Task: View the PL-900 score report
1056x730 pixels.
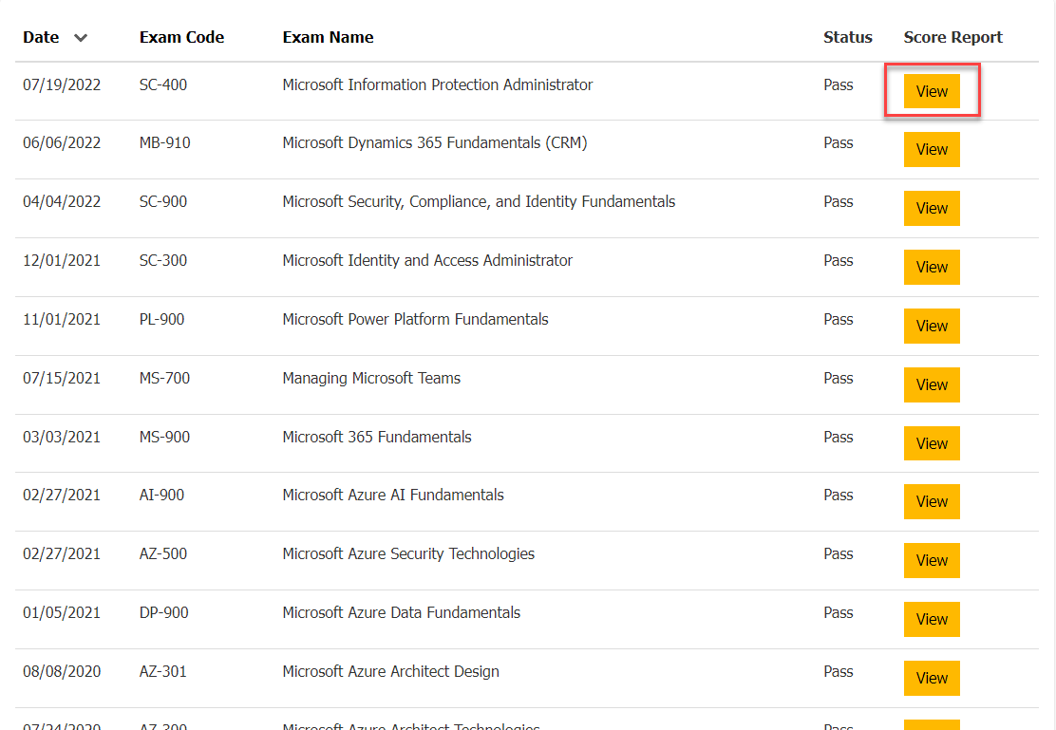Action: pyautogui.click(x=932, y=326)
